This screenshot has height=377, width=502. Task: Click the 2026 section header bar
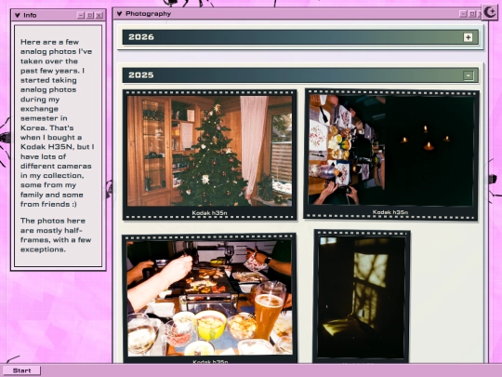pyautogui.click(x=300, y=37)
